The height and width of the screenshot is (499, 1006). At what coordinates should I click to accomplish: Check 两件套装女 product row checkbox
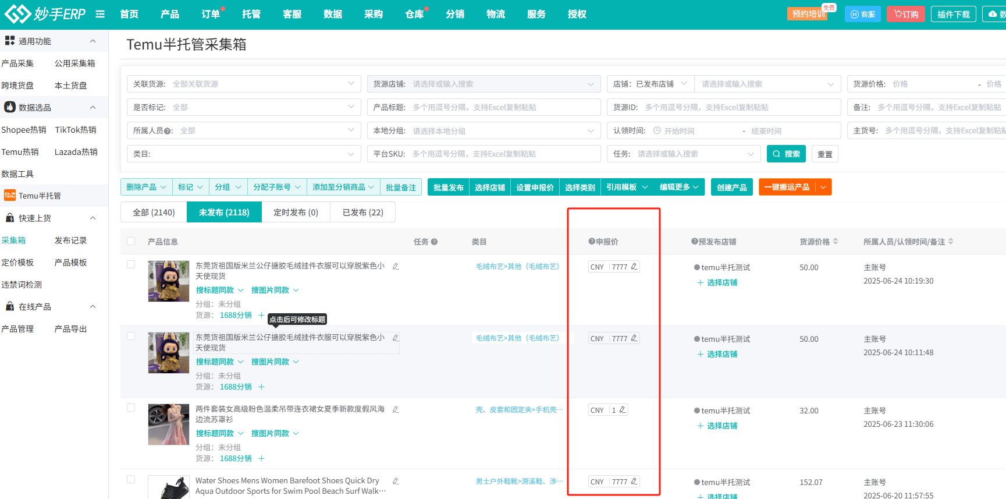131,408
